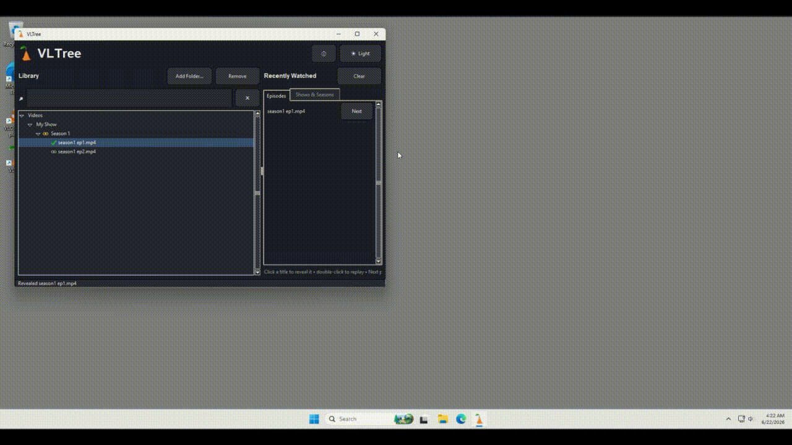Open the Episodes tab

pos(277,96)
